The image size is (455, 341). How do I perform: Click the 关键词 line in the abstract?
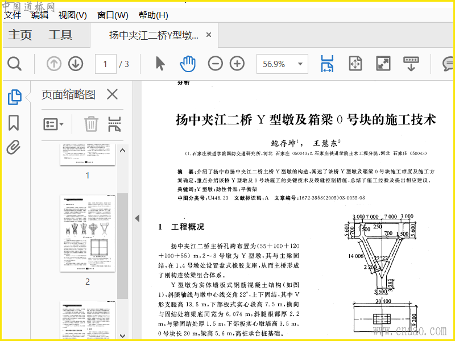(217, 189)
